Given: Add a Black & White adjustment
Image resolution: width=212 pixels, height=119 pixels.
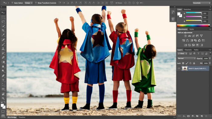Looking at the screenshot, I should pos(191,40).
